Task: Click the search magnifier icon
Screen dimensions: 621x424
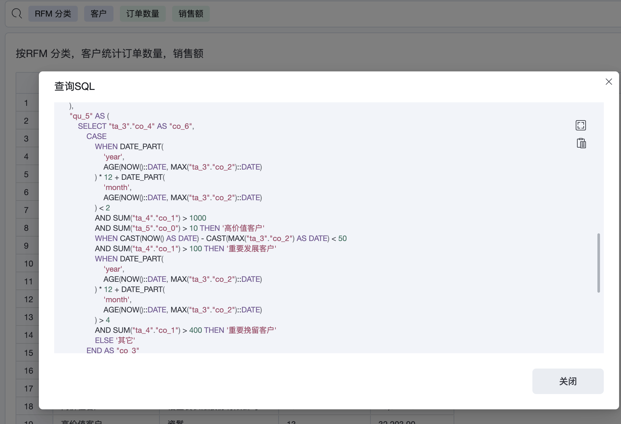Action: pyautogui.click(x=17, y=14)
